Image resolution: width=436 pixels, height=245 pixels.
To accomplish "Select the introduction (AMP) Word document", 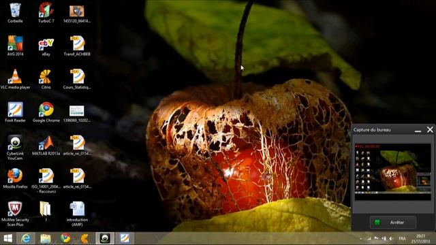I will point(77,213).
